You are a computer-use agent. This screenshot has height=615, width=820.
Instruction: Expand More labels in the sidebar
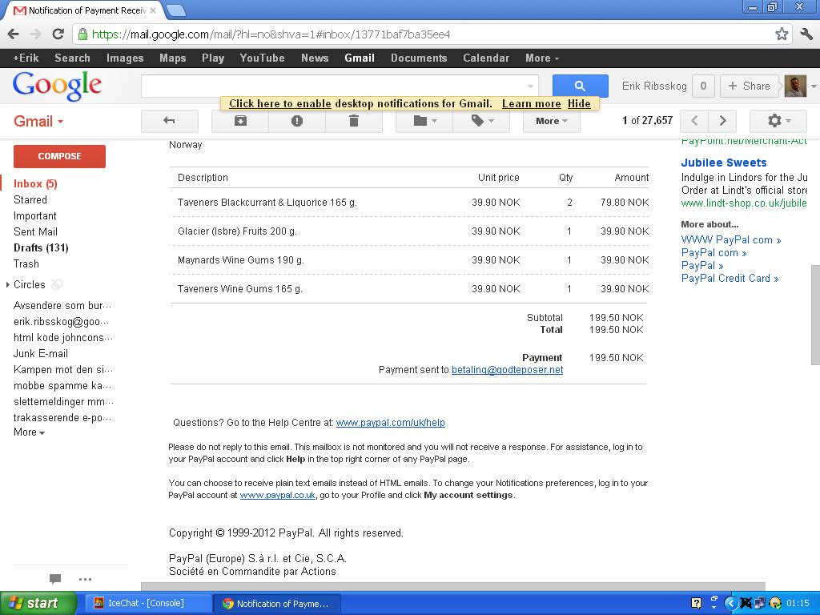(x=29, y=432)
